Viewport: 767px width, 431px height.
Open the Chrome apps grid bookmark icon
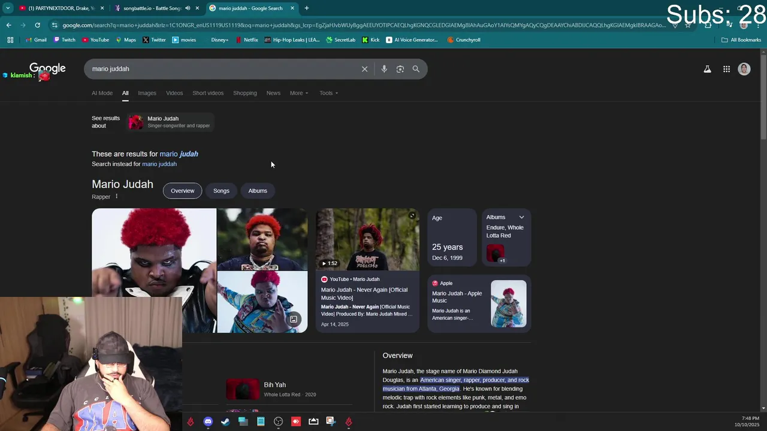coord(10,40)
